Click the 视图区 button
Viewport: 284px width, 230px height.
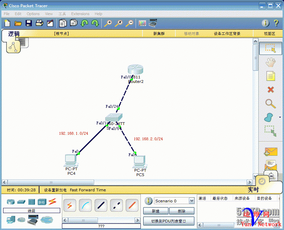tap(269, 33)
